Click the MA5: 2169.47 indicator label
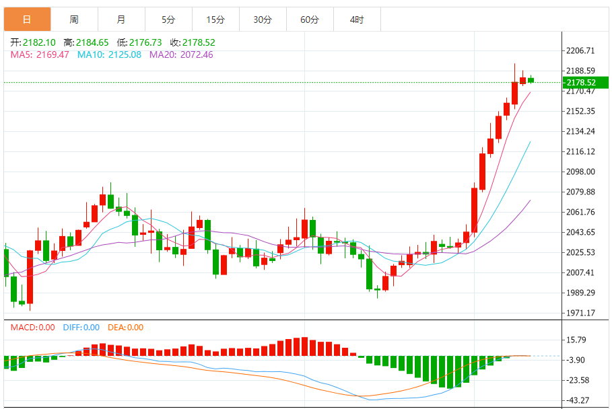The width and height of the screenshot is (612, 409). pyautogui.click(x=40, y=54)
